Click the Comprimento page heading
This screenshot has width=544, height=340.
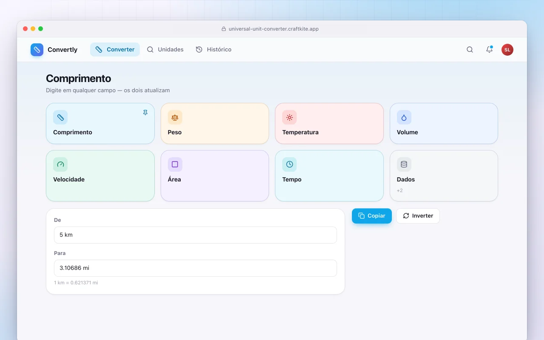79,79
